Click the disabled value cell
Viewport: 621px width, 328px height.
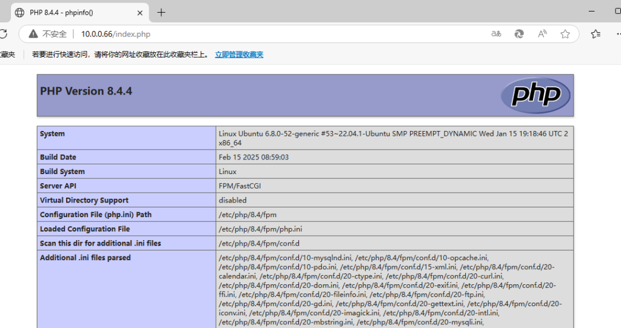[394, 200]
